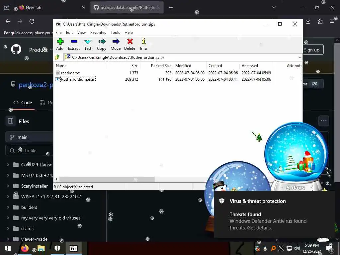
Task: Click the red Delete icon
Action: 130,44
